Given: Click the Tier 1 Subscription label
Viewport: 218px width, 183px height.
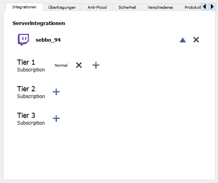Looking at the screenshot, I should click(x=31, y=65).
